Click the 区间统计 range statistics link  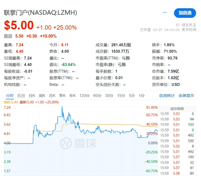click(x=167, y=96)
